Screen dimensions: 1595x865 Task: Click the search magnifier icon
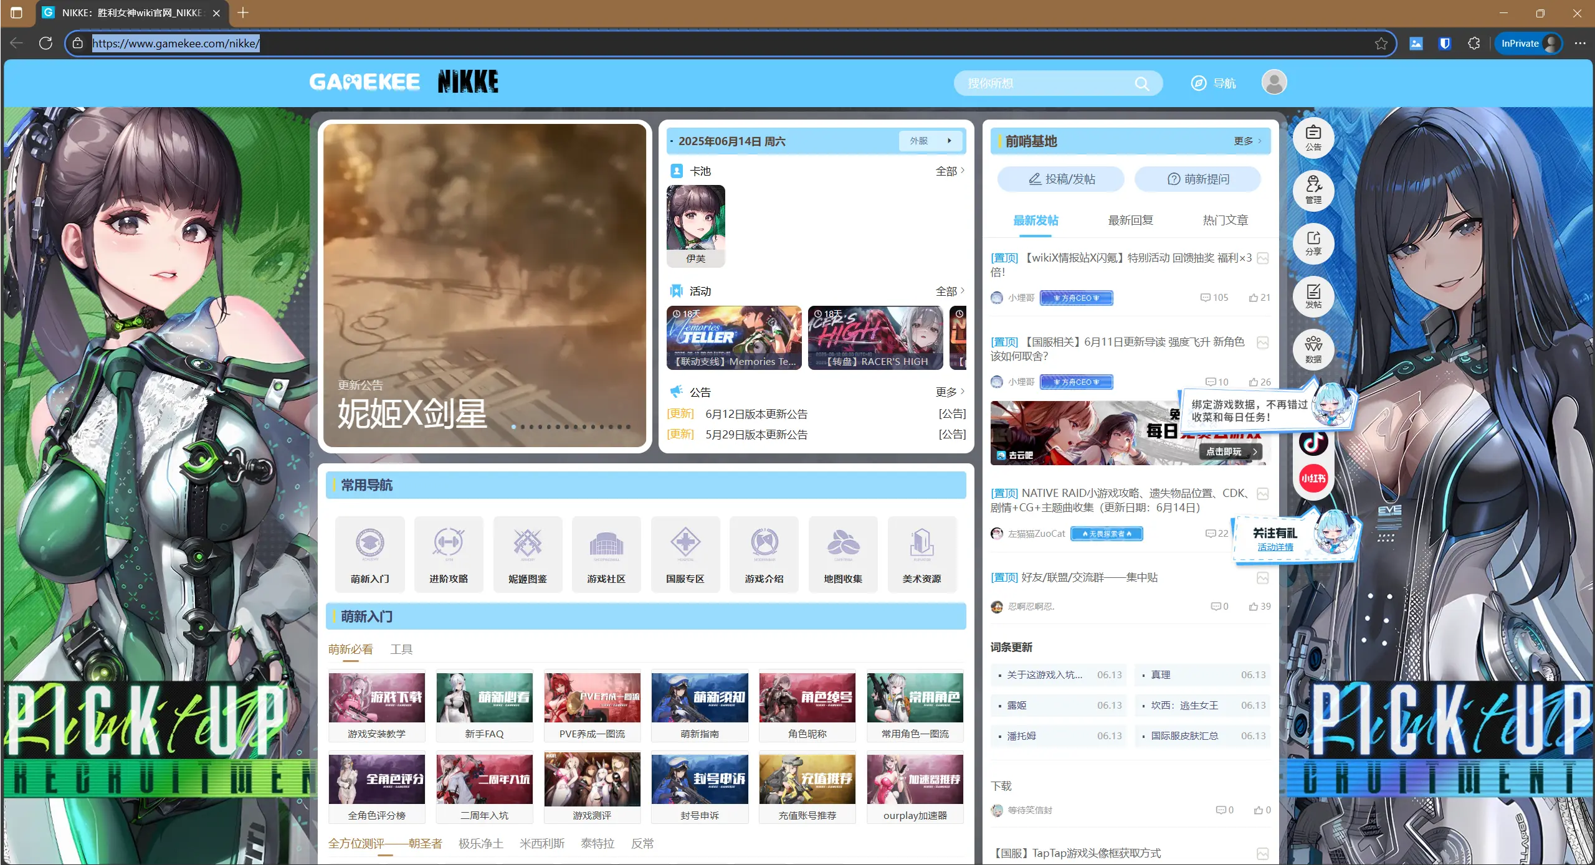click(1141, 83)
